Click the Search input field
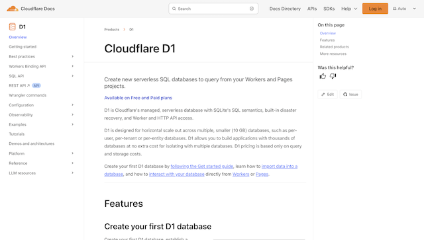 click(213, 9)
